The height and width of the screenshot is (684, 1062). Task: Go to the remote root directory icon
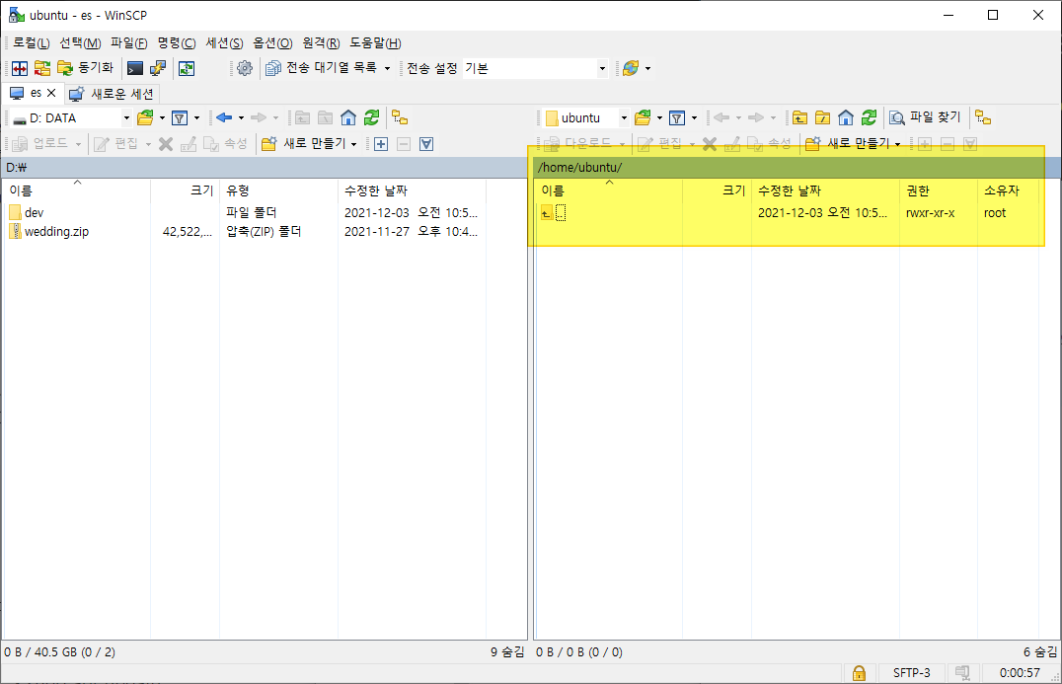click(x=823, y=117)
